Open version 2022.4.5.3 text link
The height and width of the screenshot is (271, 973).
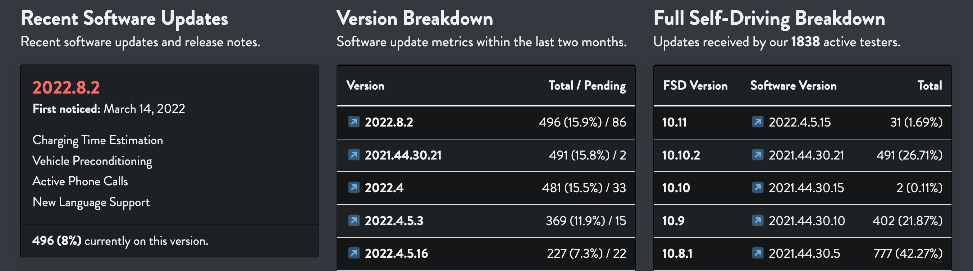coord(394,220)
